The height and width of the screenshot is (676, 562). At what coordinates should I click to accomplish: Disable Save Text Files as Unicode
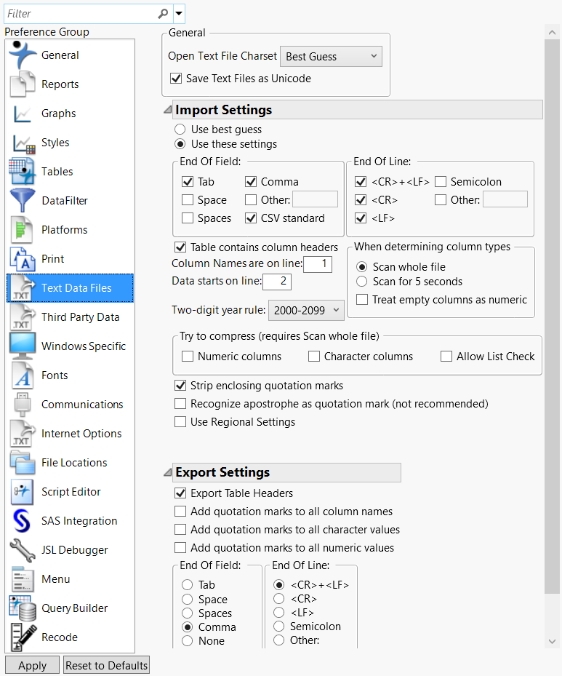point(175,78)
